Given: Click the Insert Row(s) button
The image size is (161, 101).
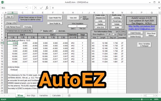Looking at the screenshot, I should click(x=135, y=33).
